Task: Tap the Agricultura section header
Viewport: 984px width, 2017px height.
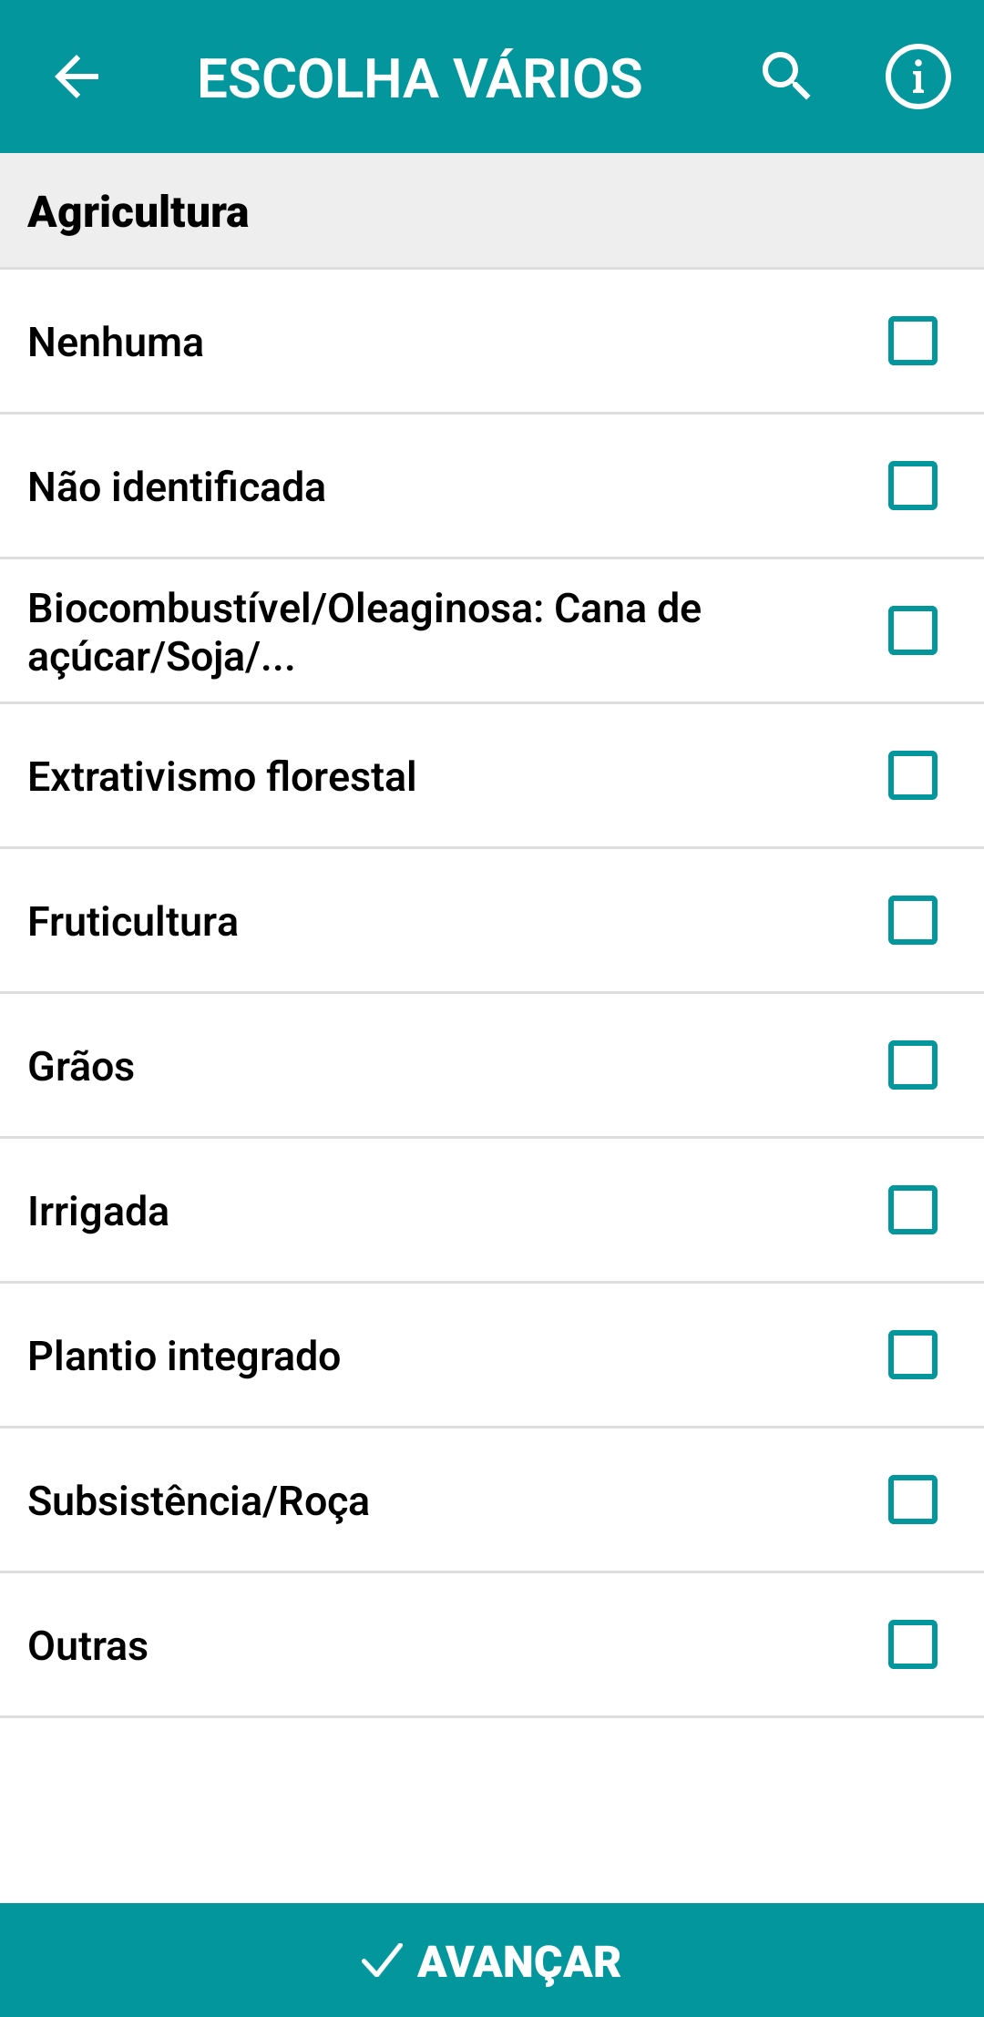Action: [x=138, y=212]
